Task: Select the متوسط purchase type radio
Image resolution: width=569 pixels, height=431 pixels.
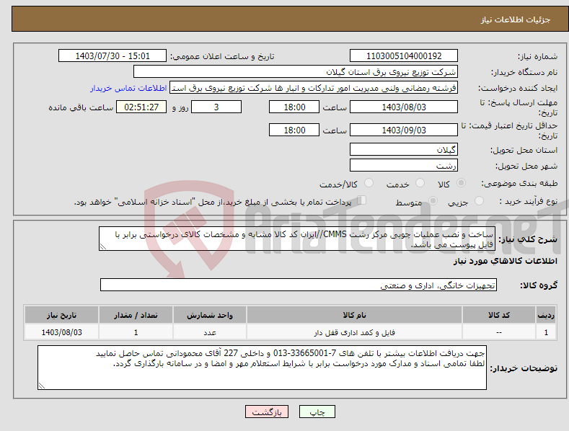Action: pos(433,200)
